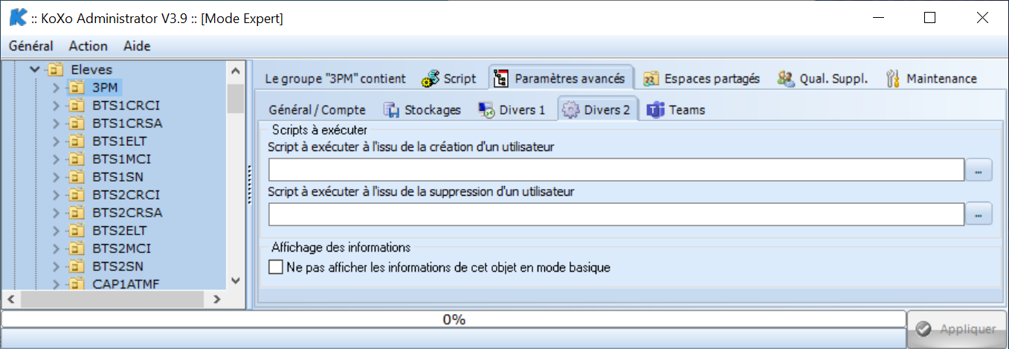1009x349 pixels.
Task: Click the tree horizontal scrollbar right arrow
Action: coord(216,299)
